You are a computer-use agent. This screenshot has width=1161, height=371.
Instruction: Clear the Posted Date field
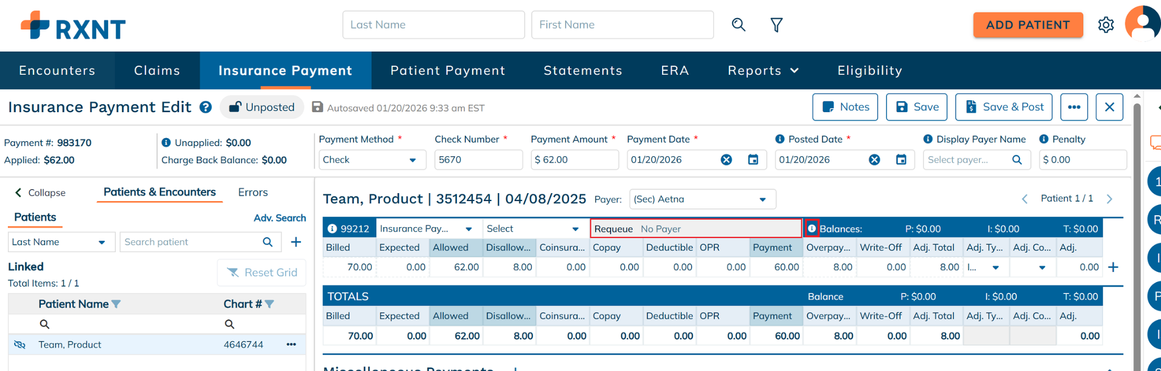tap(874, 160)
